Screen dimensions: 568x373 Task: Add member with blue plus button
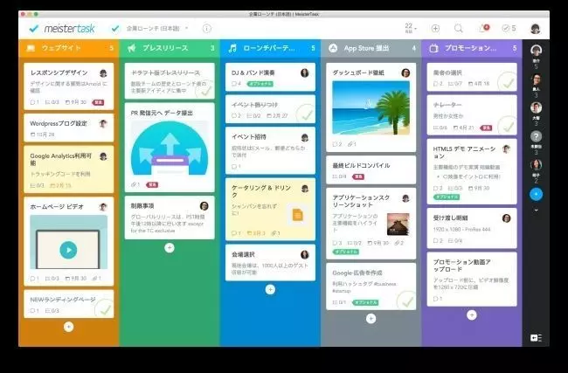[x=536, y=194]
